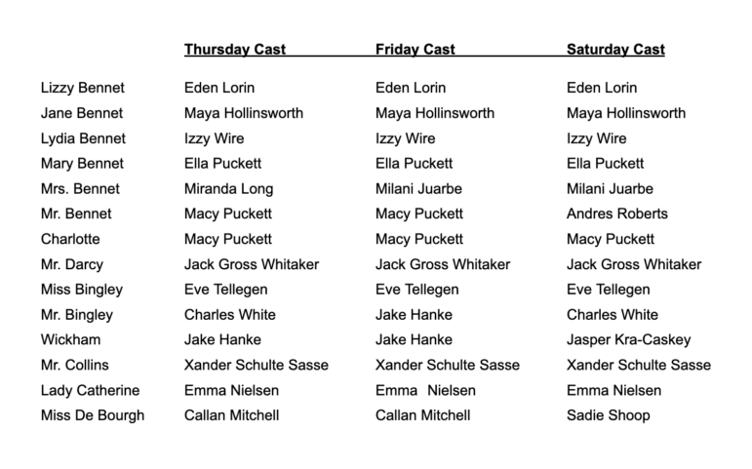Click Eve Tellegen in Thursday cast

pyautogui.click(x=225, y=290)
